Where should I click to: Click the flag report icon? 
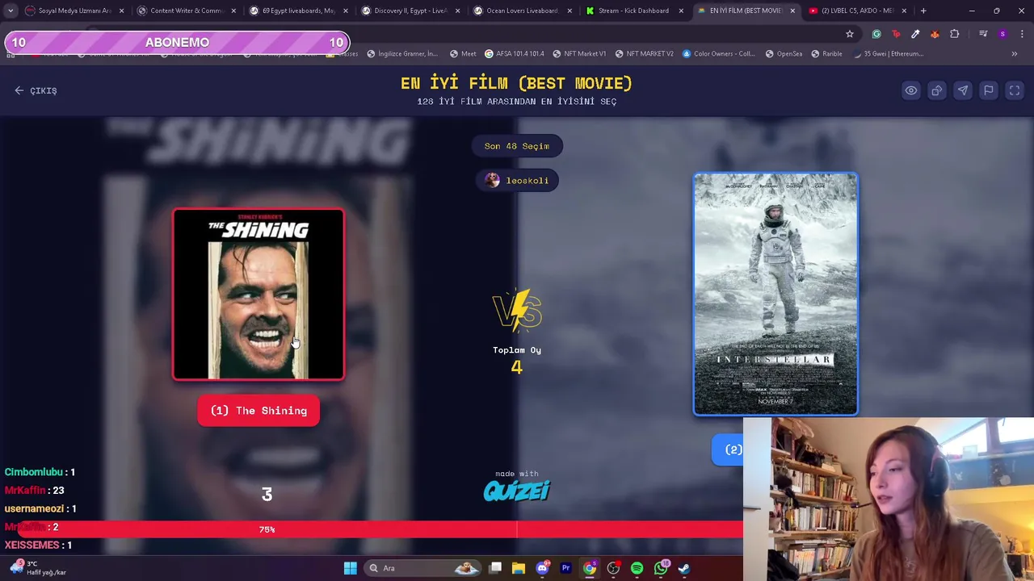tap(988, 90)
